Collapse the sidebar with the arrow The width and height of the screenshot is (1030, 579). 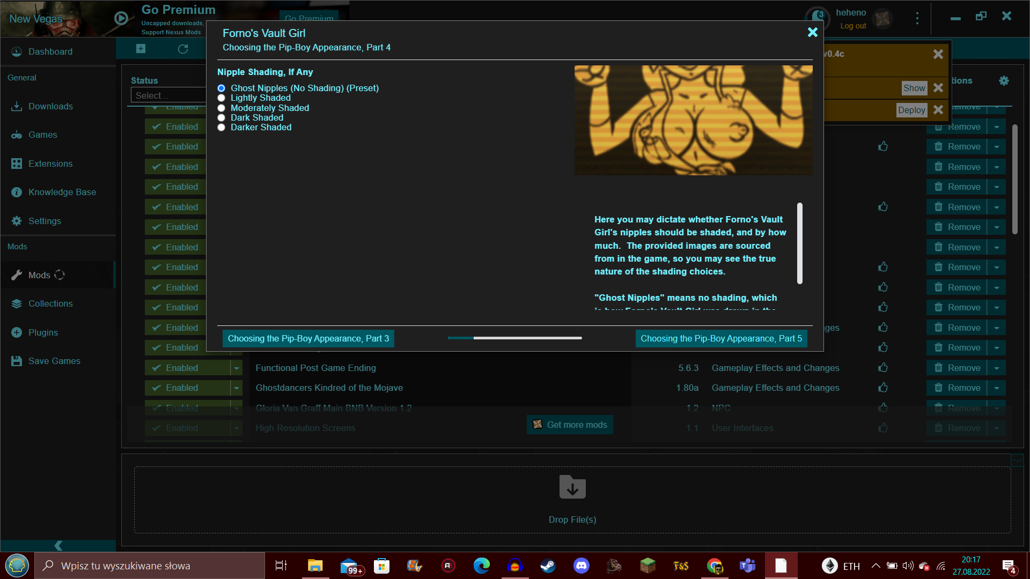click(58, 546)
